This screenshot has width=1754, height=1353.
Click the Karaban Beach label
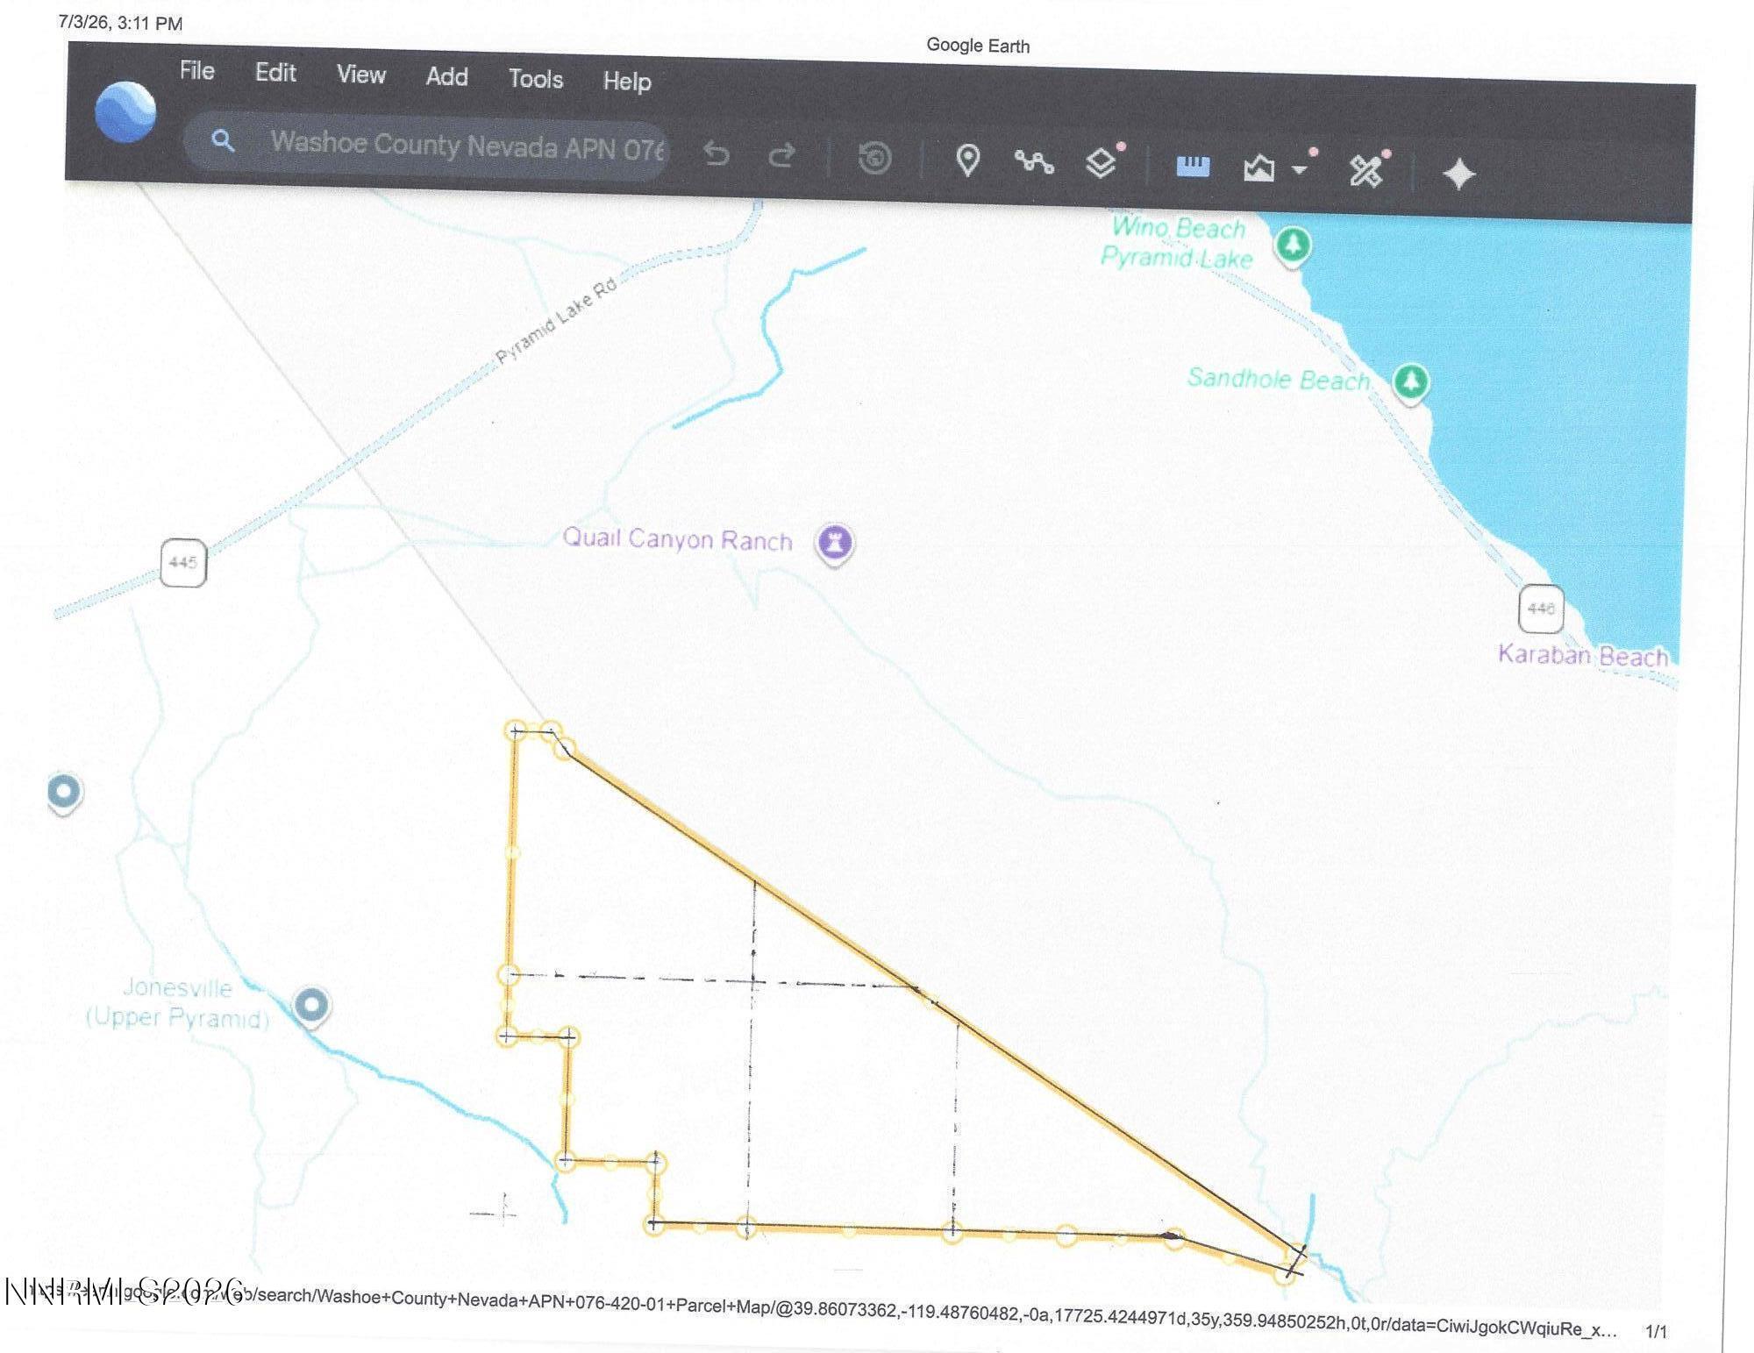1583,655
